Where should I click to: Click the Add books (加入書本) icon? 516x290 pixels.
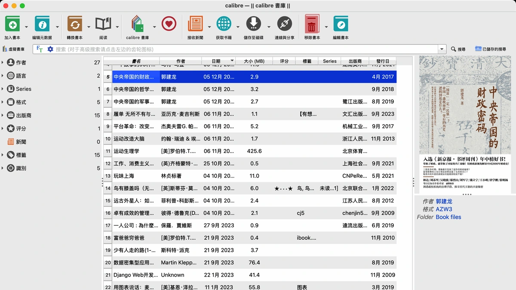pos(12,24)
